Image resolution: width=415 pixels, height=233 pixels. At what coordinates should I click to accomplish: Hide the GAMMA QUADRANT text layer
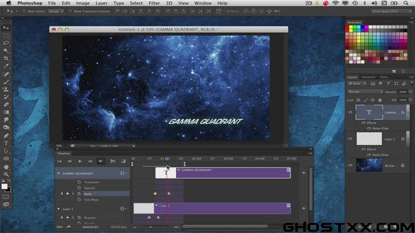click(x=350, y=112)
